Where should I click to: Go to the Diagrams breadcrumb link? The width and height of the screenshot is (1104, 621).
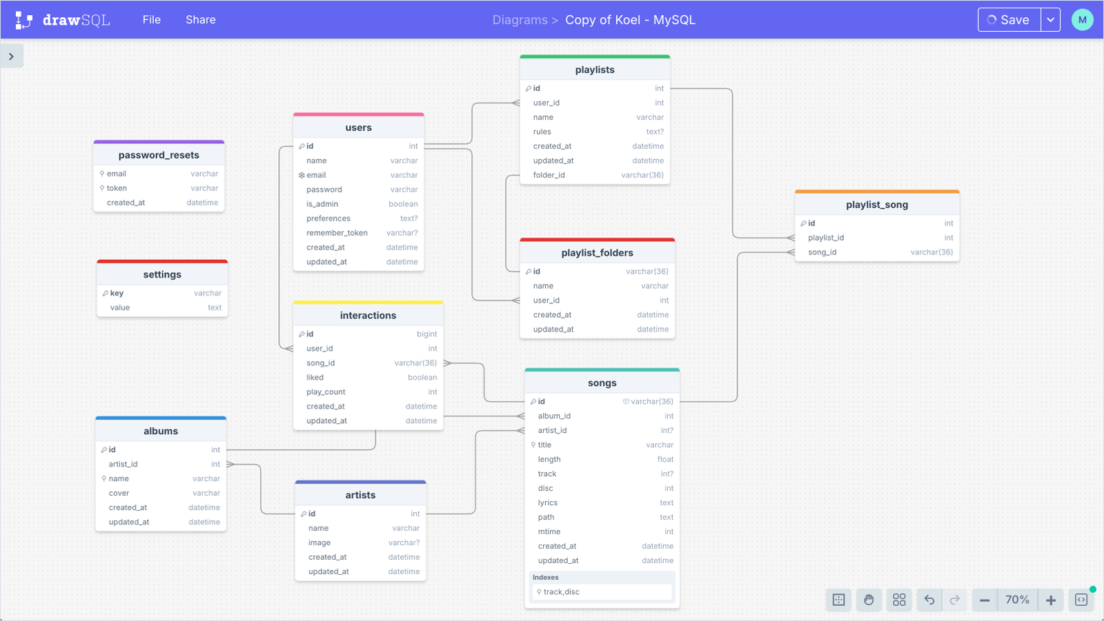(520, 19)
